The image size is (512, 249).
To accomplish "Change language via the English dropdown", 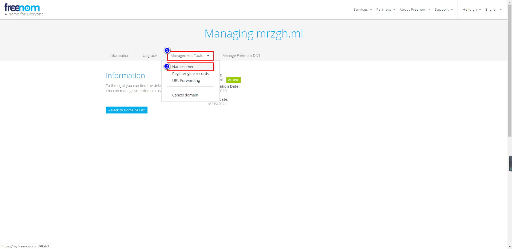I will tap(493, 9).
